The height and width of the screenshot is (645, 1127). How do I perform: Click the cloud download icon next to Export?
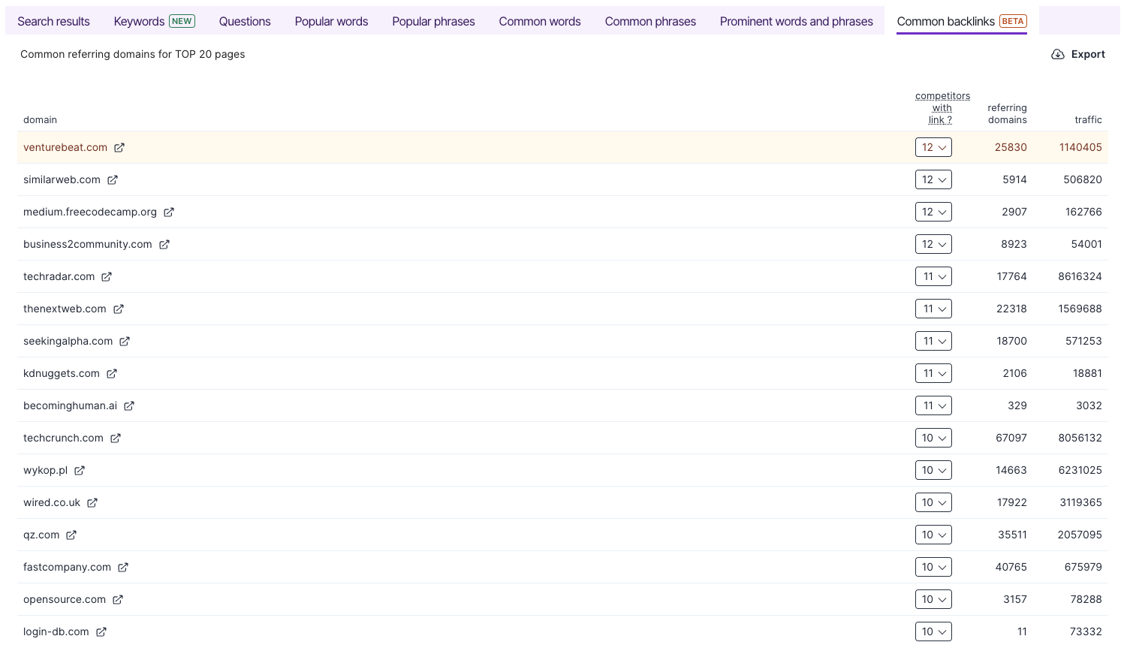point(1058,54)
